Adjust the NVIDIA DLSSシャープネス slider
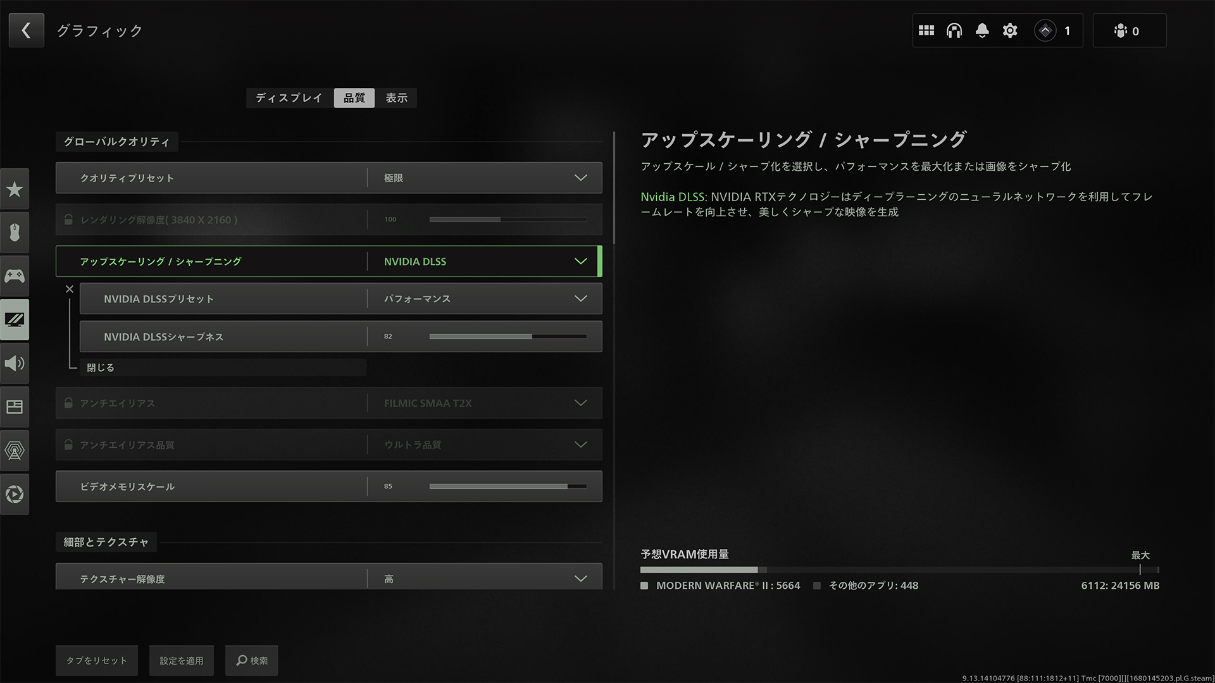Viewport: 1215px width, 683px height. 508,336
